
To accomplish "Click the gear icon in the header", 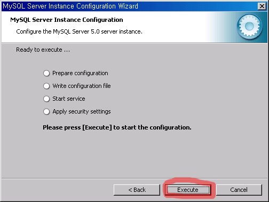I will pos(249,27).
